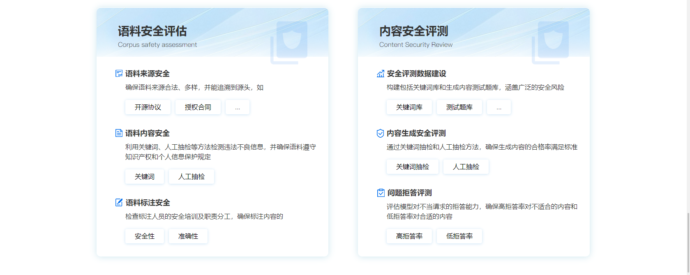The height and width of the screenshot is (275, 690).
Task: Choose the 关键词库 tag
Action: point(409,107)
